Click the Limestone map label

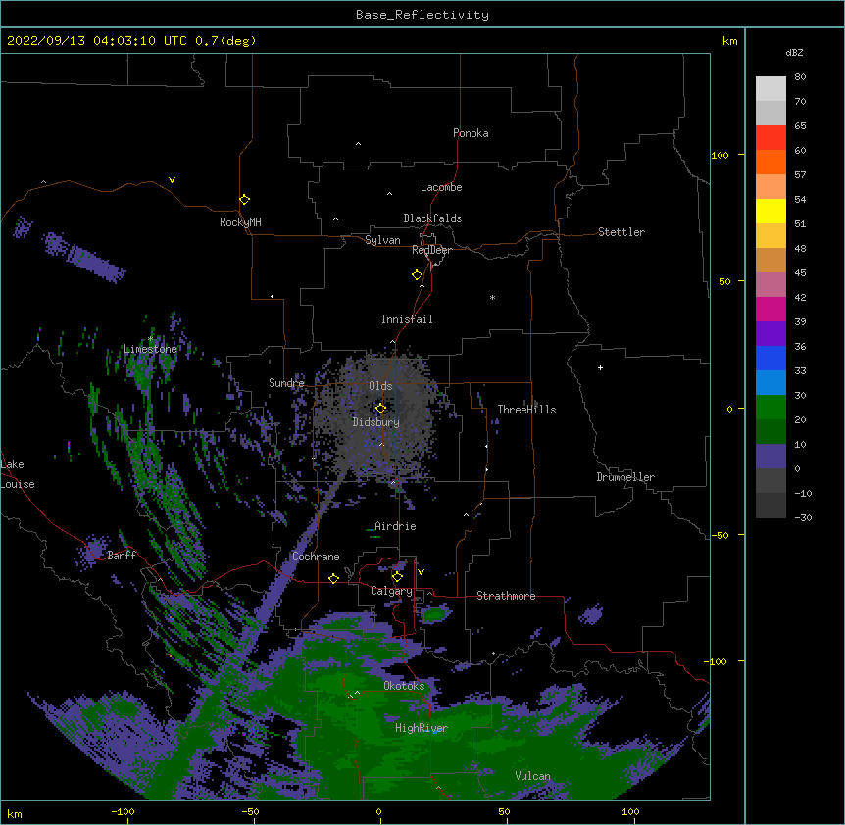click(150, 349)
